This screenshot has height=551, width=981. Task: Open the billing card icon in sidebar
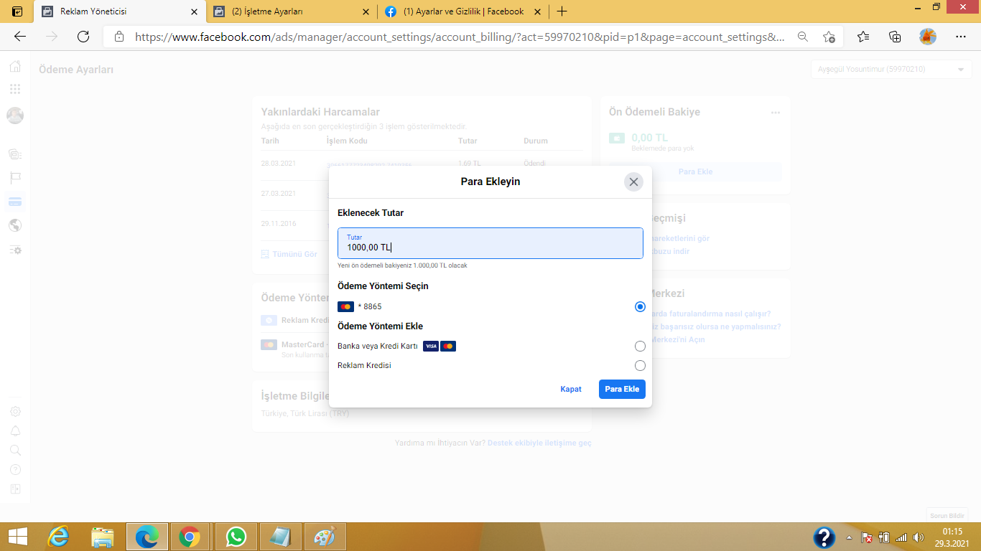[15, 202]
